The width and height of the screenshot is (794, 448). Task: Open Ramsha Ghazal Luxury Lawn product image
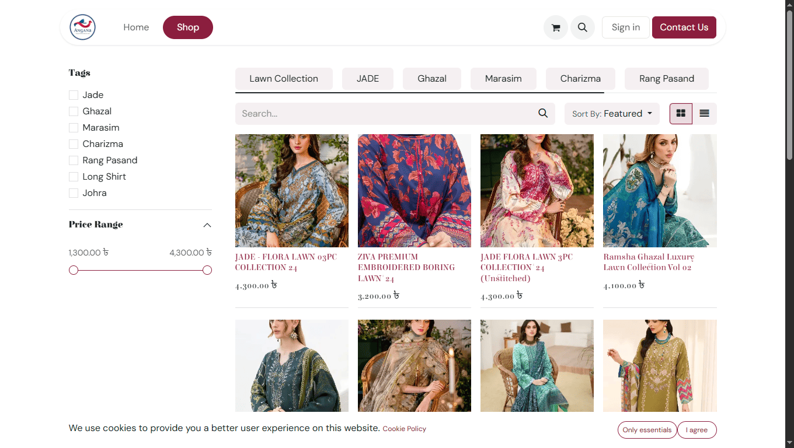coord(660,191)
